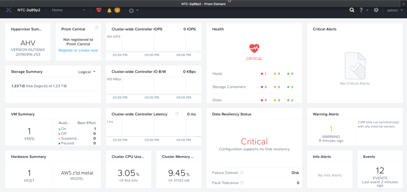Click green Storage Containers count 3
Viewport: 407px width, 192px height.
(x=290, y=87)
